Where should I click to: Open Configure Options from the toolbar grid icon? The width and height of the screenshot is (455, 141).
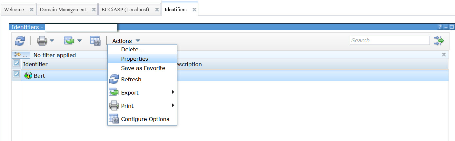tap(95, 41)
